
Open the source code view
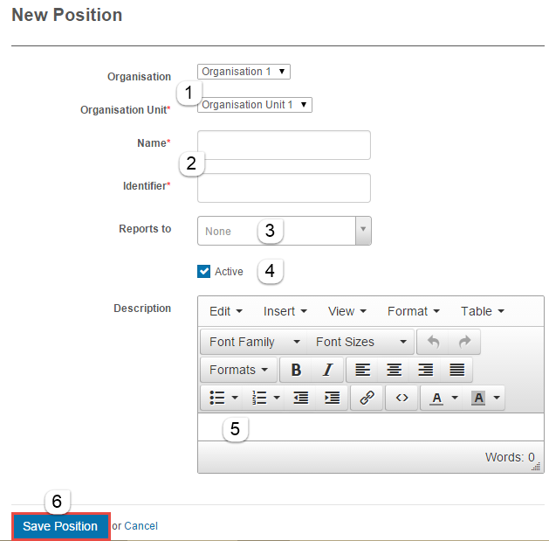click(401, 398)
